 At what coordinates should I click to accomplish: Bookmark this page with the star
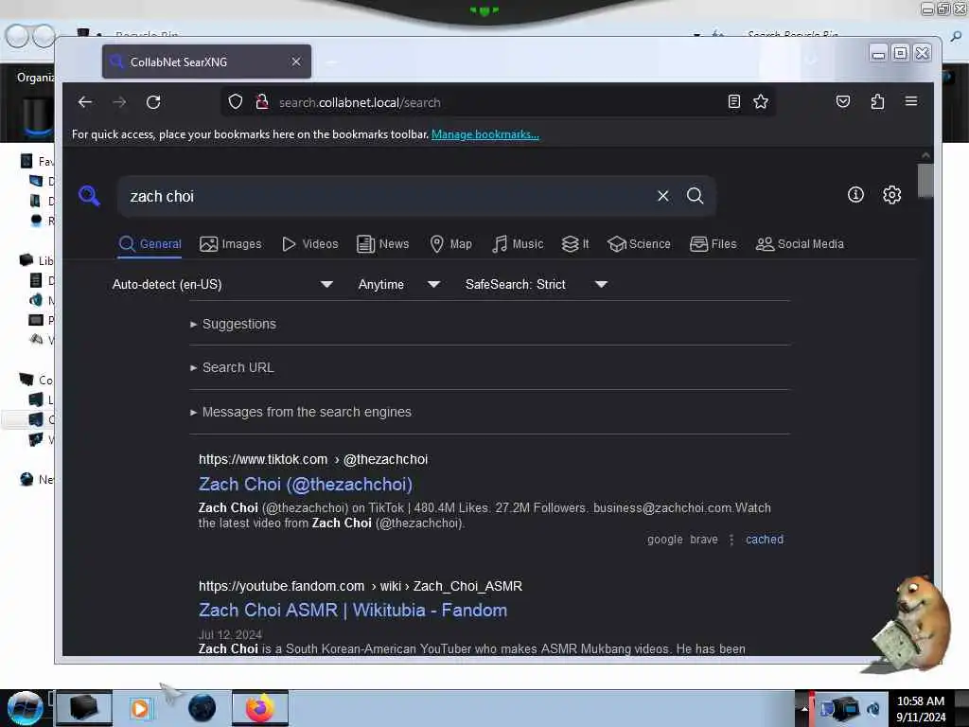coord(761,101)
